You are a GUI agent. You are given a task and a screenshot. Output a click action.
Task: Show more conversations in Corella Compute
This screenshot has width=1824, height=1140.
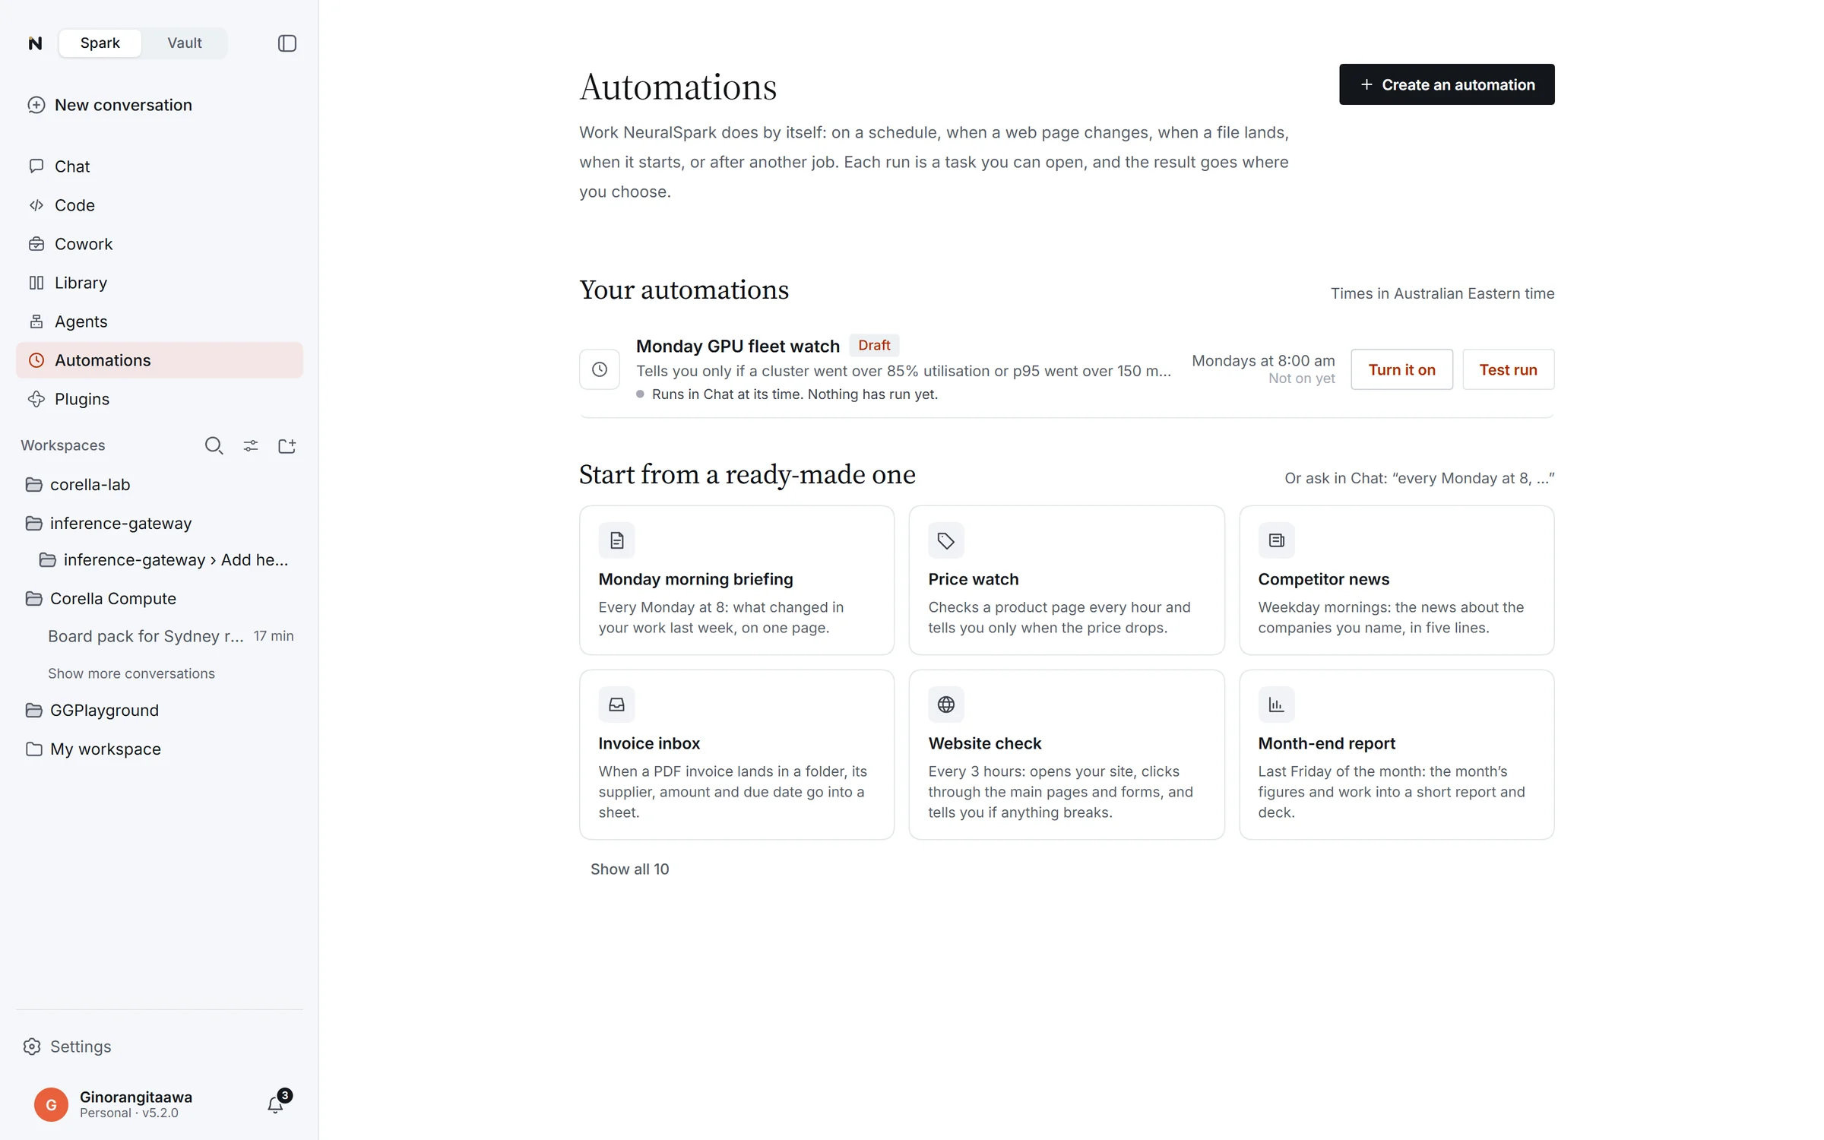[x=131, y=673]
